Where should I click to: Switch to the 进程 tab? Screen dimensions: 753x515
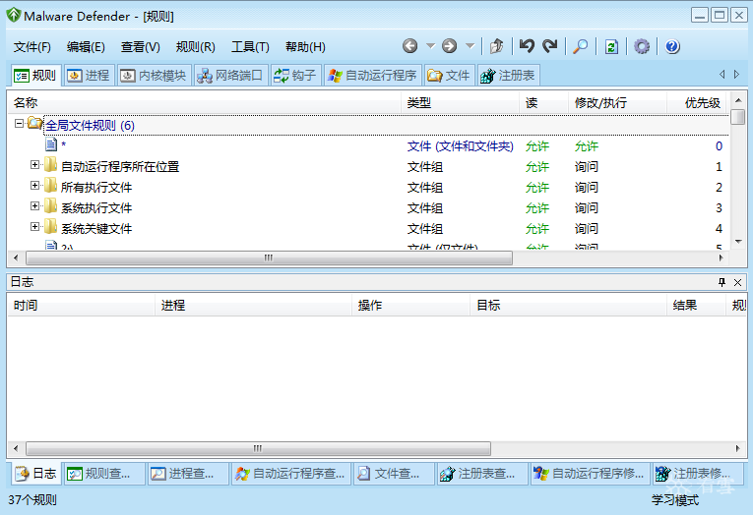(89, 76)
